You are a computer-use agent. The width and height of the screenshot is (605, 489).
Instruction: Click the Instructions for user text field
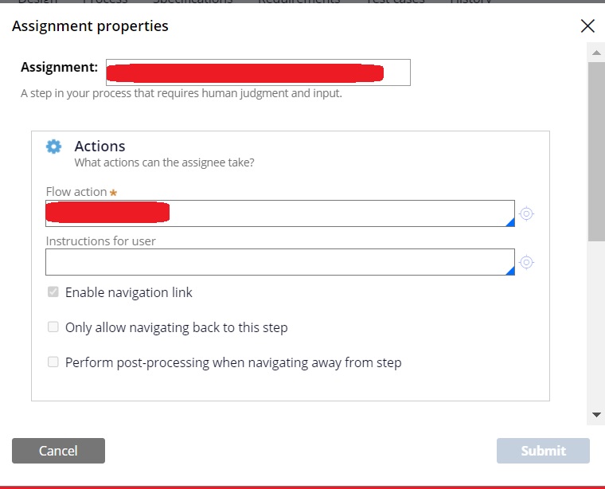(x=279, y=262)
